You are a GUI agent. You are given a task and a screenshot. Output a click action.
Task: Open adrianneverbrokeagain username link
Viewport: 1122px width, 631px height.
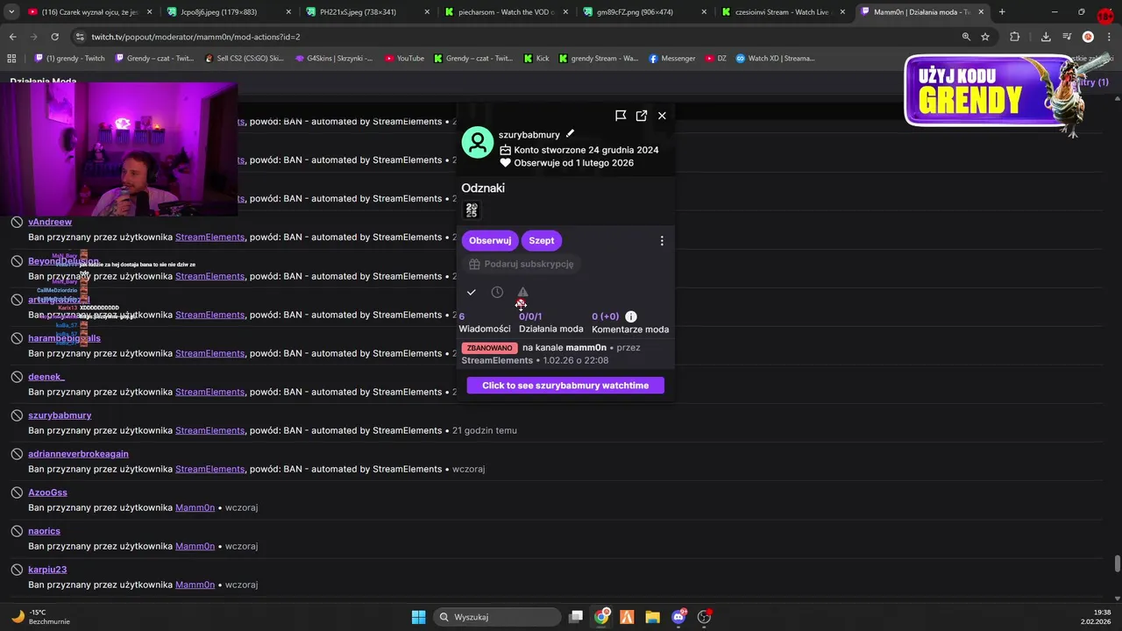(78, 454)
